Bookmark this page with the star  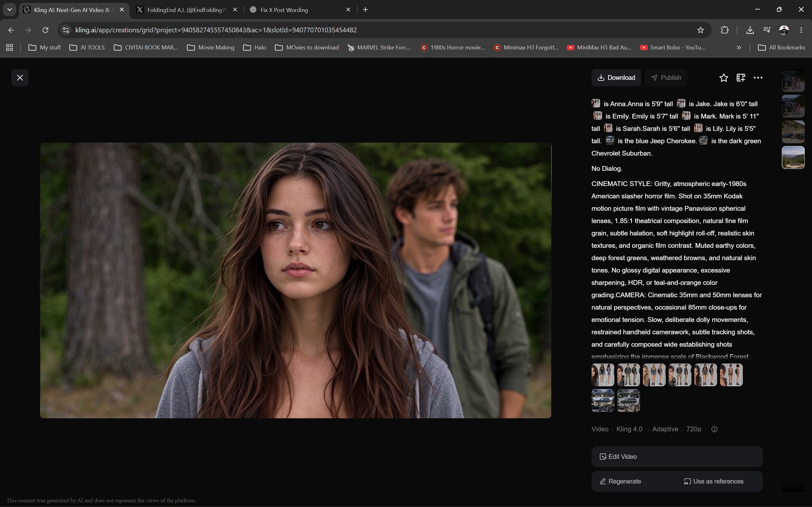[x=700, y=30]
